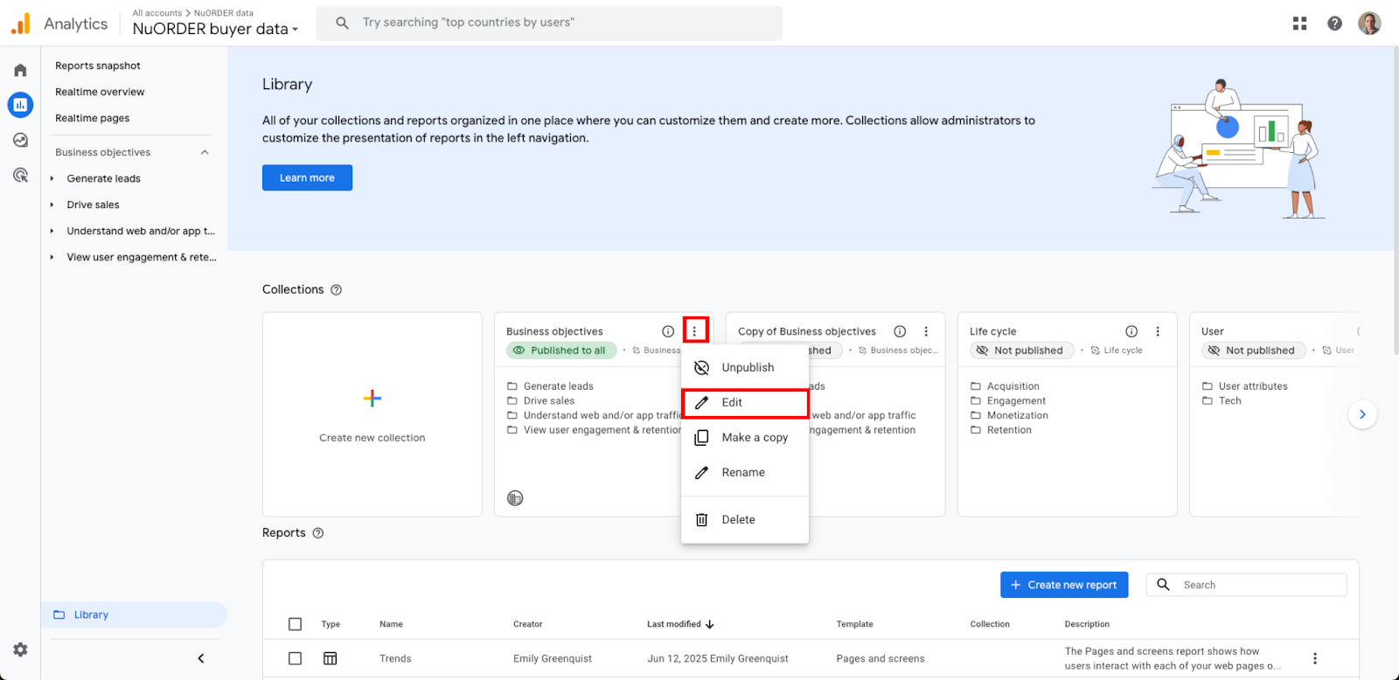Open the NuORDER buyer data property selector
The height and width of the screenshot is (680, 1399).
(x=215, y=29)
